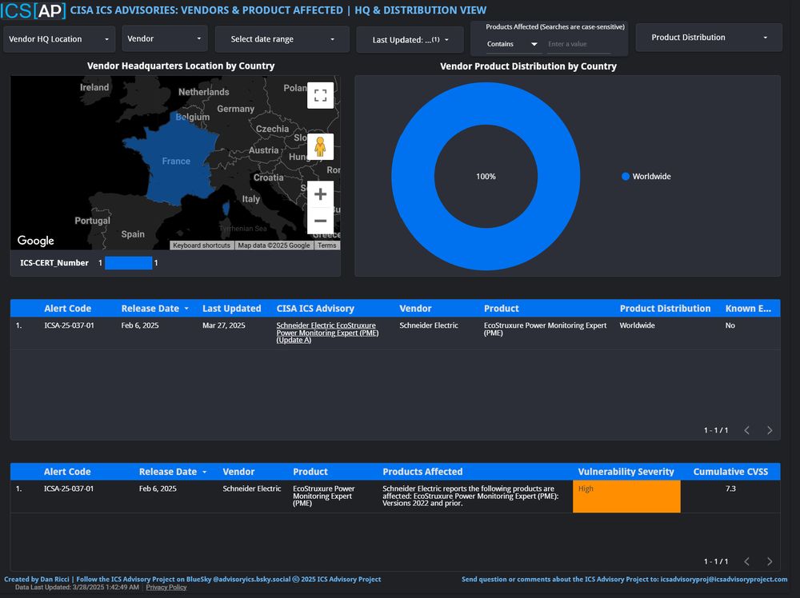This screenshot has width=800, height=598.
Task: Open the Contains match-type dropdown
Action: [512, 44]
